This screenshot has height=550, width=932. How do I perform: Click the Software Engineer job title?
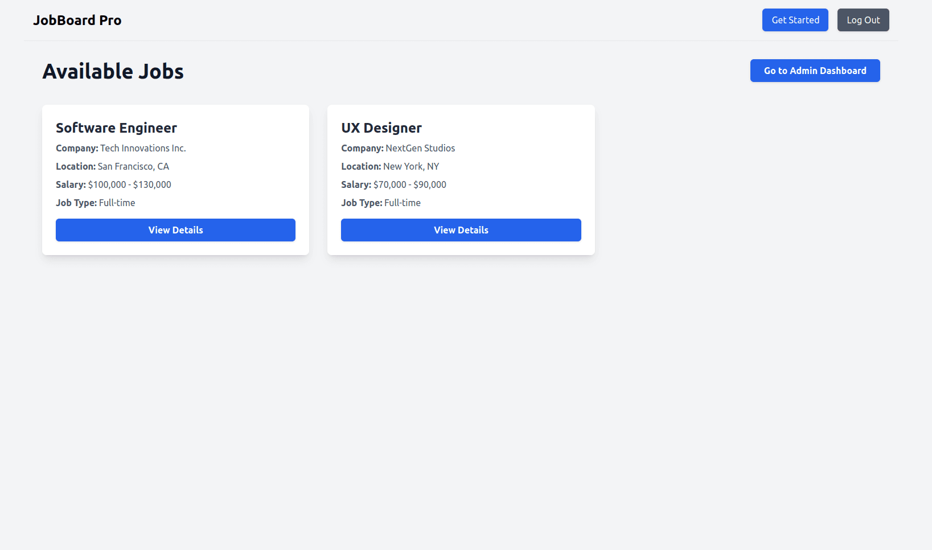116,128
